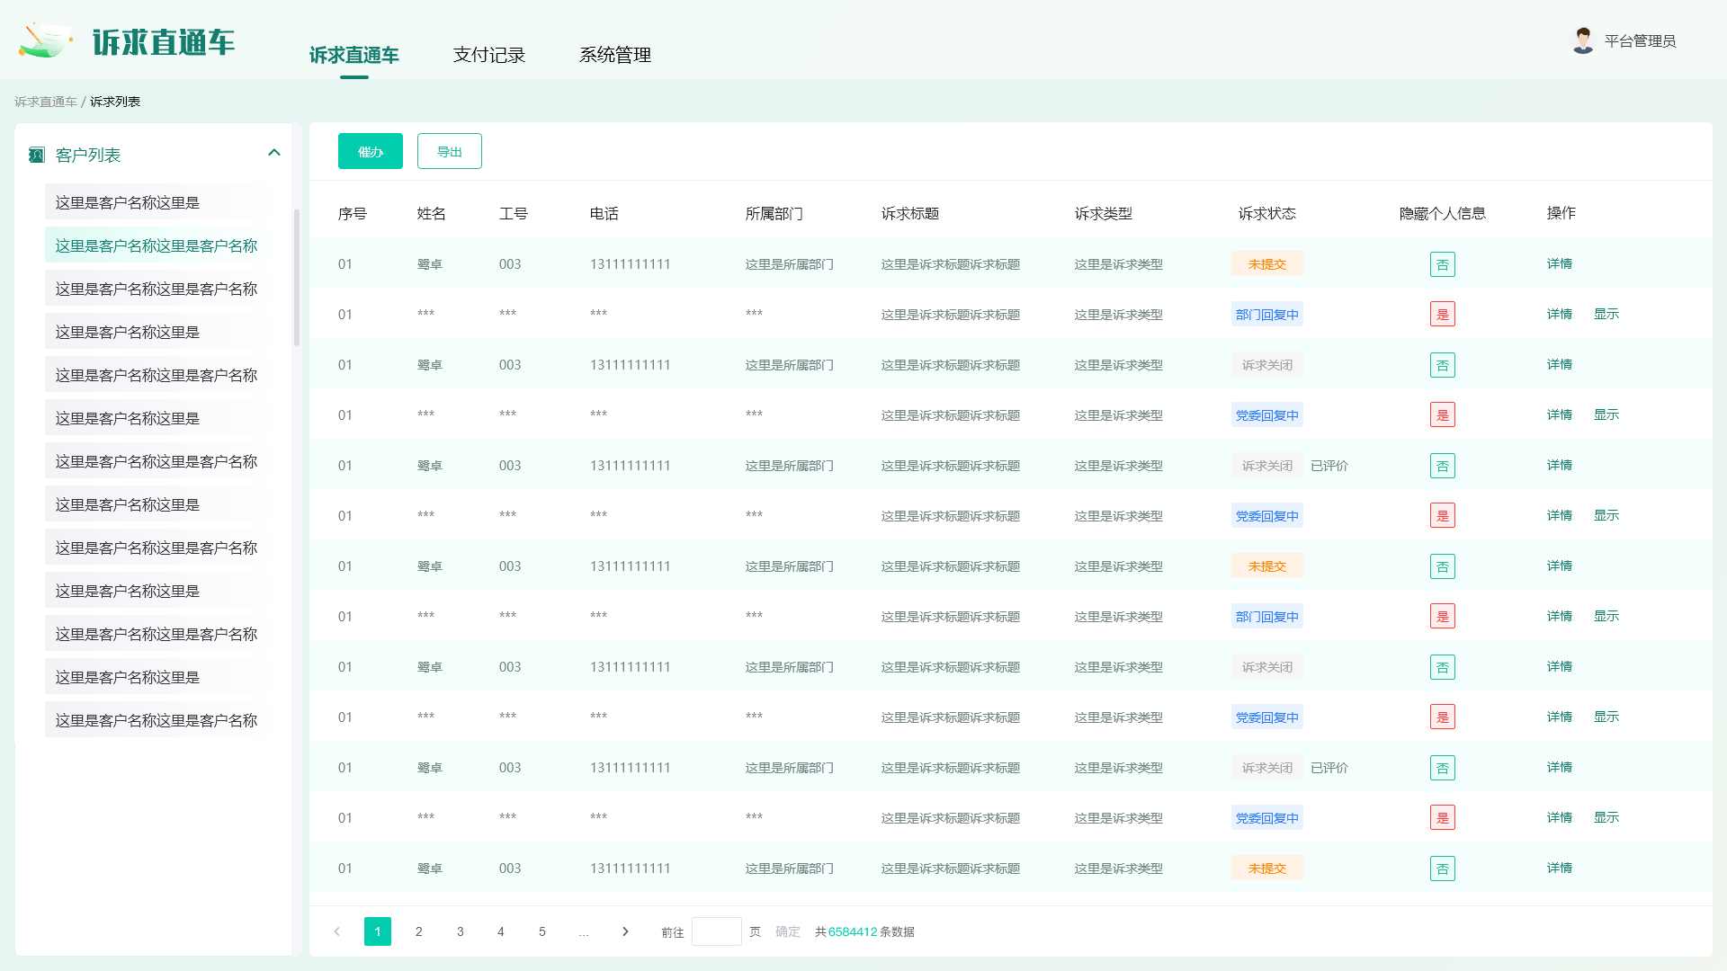This screenshot has width=1727, height=971.
Task: Go to page 3 in pagination
Action: pos(460,931)
